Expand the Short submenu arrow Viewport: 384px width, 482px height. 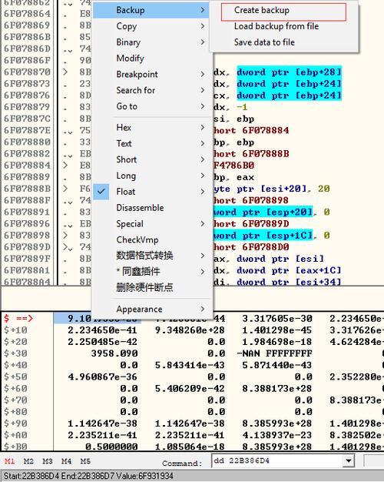tap(203, 159)
